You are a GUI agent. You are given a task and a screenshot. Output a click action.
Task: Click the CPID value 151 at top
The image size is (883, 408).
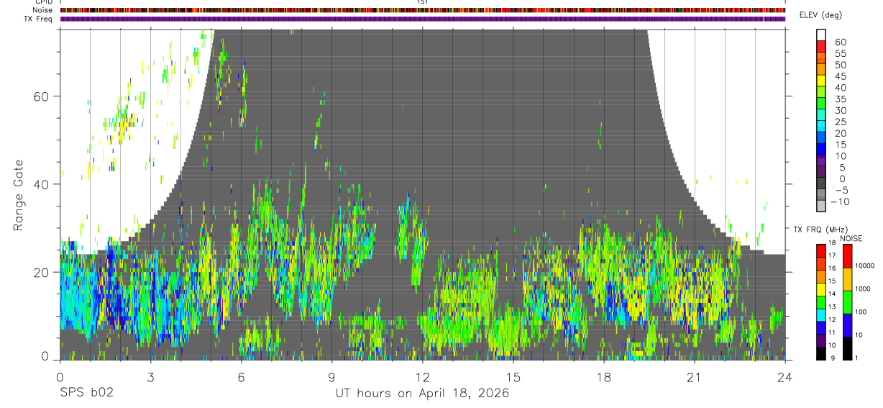(423, 2)
